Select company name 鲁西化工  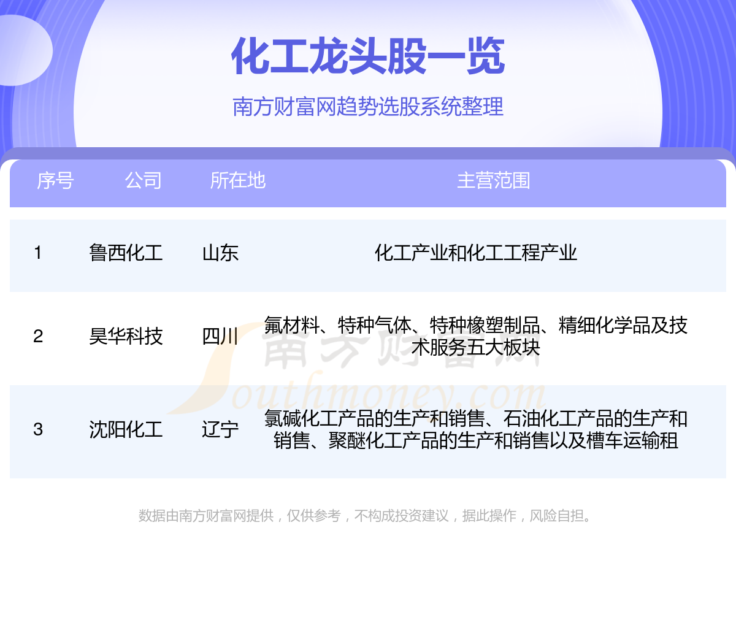click(x=126, y=252)
